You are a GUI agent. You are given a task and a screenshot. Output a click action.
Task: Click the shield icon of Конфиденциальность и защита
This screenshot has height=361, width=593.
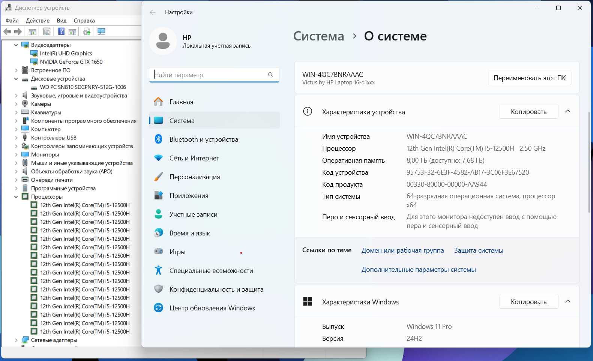tap(158, 289)
